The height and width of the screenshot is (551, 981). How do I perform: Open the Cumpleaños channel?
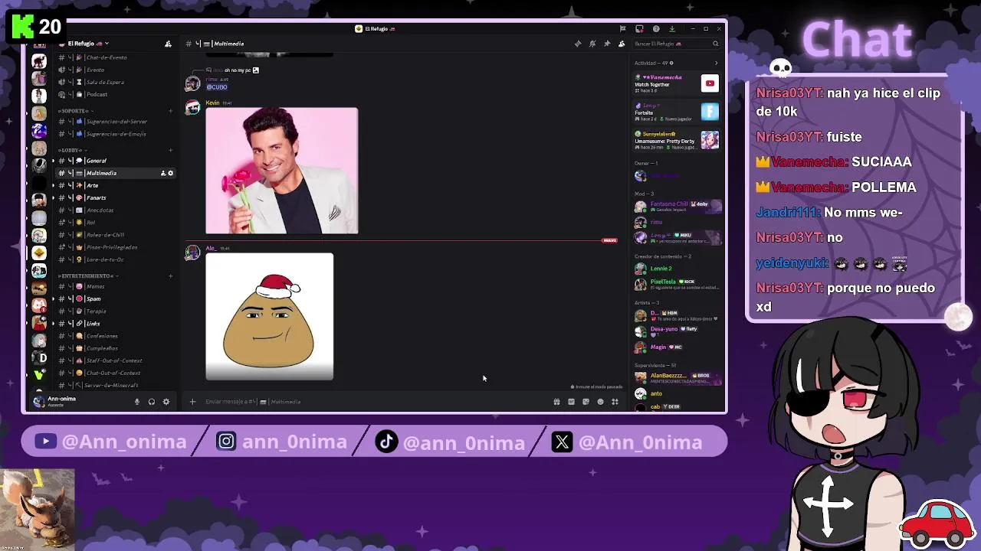coord(115,348)
